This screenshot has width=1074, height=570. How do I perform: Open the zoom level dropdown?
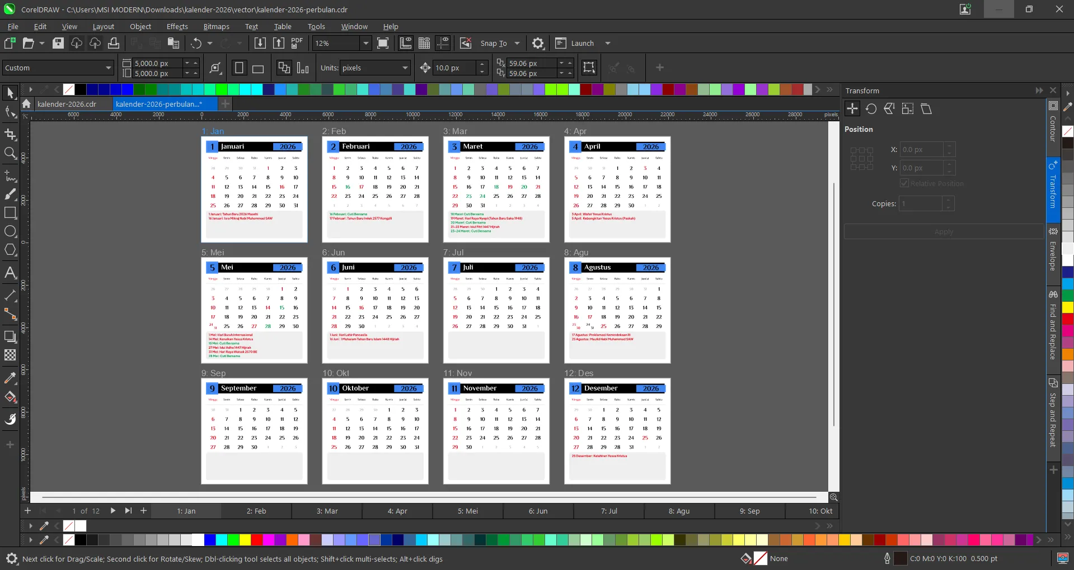pyautogui.click(x=365, y=44)
